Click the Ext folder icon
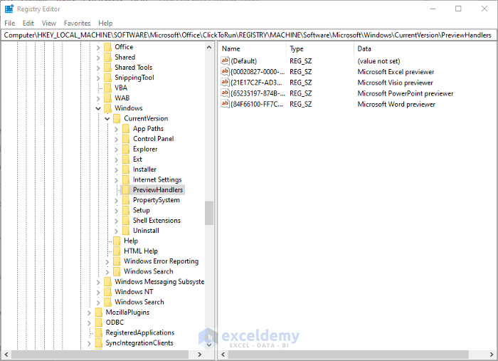Image resolution: width=498 pixels, height=361 pixels. pyautogui.click(x=126, y=159)
